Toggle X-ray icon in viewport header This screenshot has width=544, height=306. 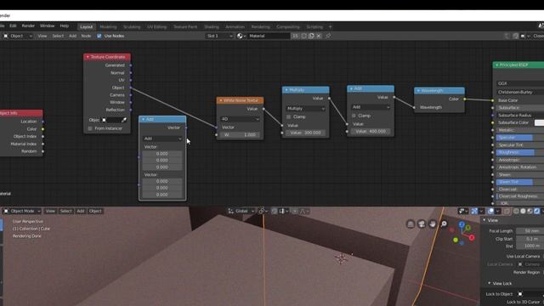tap(507, 211)
